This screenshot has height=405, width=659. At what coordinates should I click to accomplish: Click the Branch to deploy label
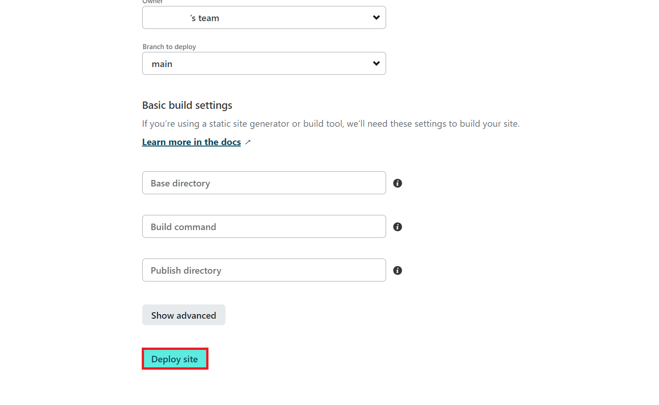pyautogui.click(x=169, y=47)
